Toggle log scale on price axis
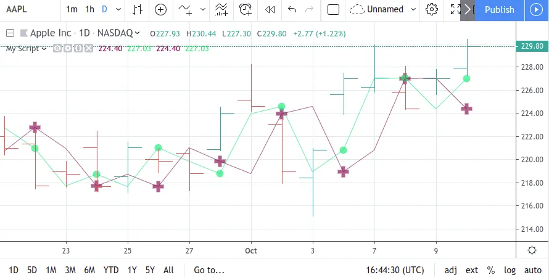 510,270
